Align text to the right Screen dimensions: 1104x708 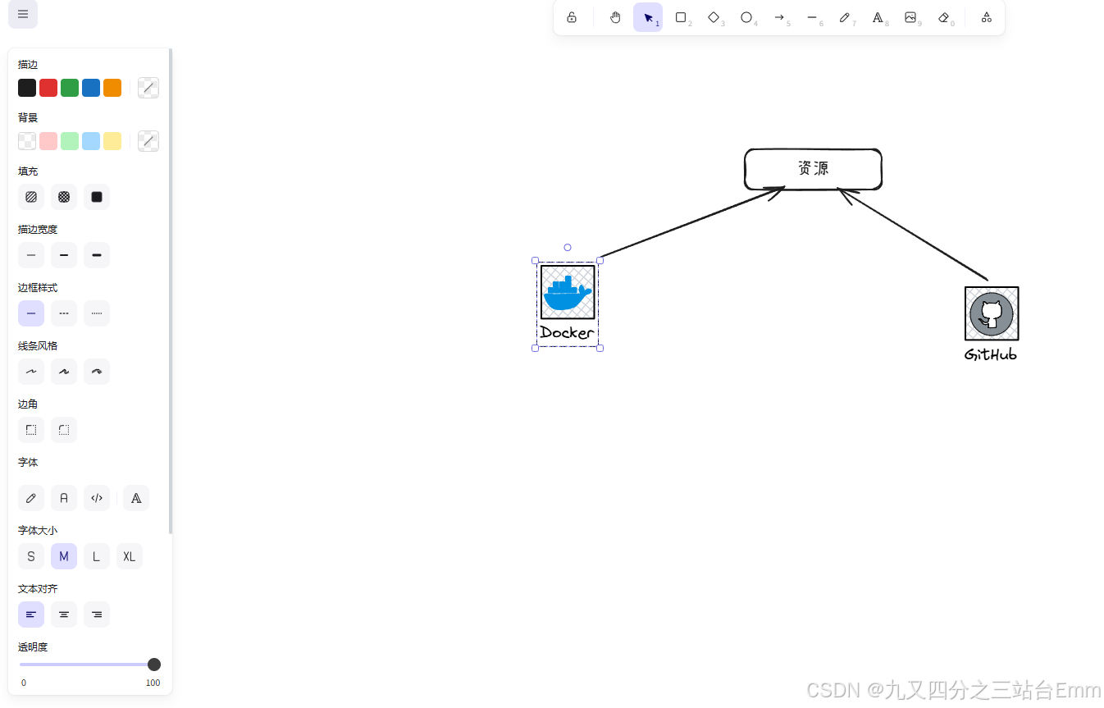click(x=97, y=614)
